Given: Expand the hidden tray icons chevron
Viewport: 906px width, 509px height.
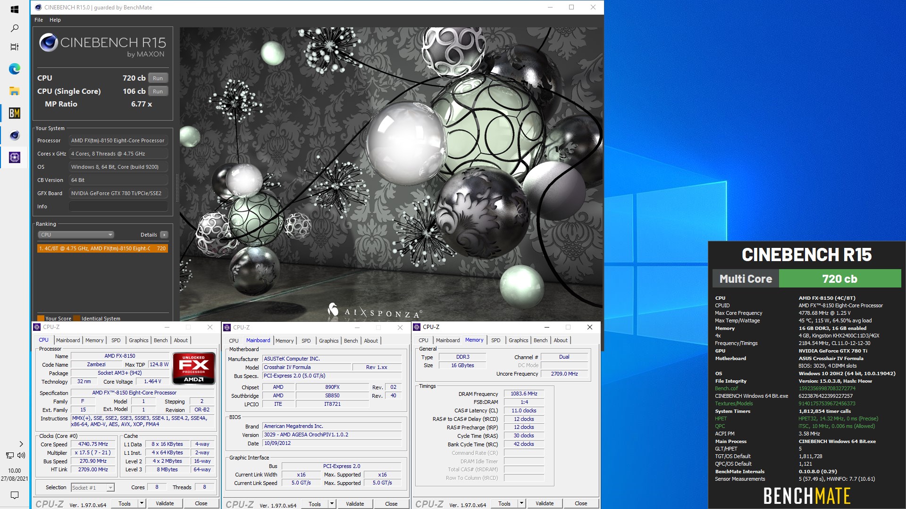Looking at the screenshot, I should point(21,444).
